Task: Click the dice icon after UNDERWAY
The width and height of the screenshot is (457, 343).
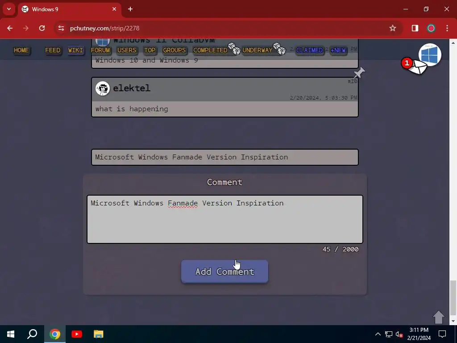Action: [x=279, y=49]
